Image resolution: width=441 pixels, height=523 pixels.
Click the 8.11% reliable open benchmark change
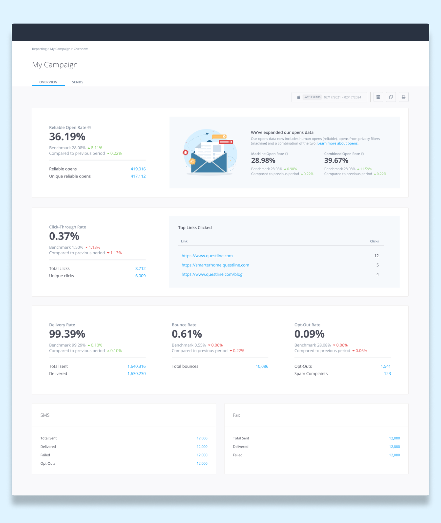[x=95, y=148]
